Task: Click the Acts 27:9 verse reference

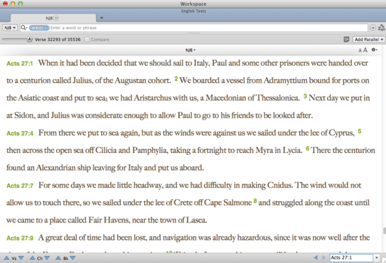Action: pyautogui.click(x=20, y=238)
